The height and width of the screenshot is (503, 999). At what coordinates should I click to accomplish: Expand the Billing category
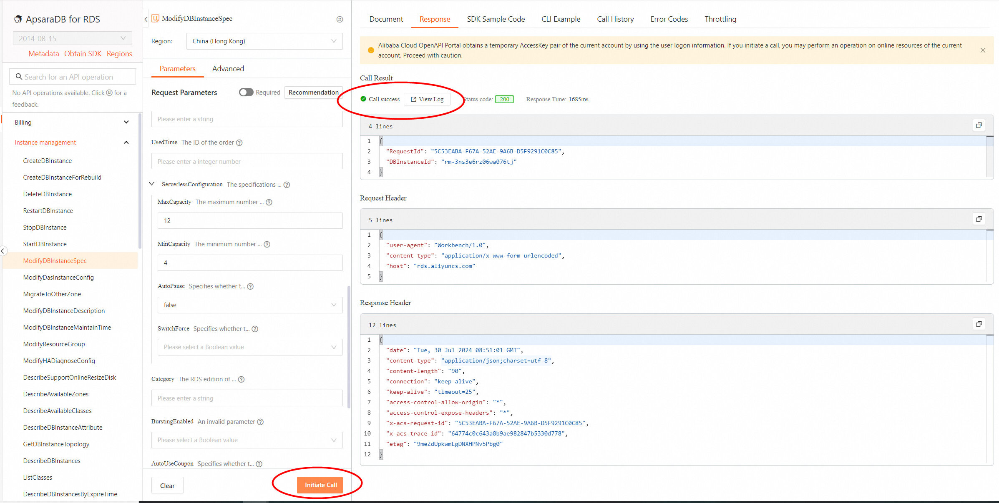pos(126,123)
